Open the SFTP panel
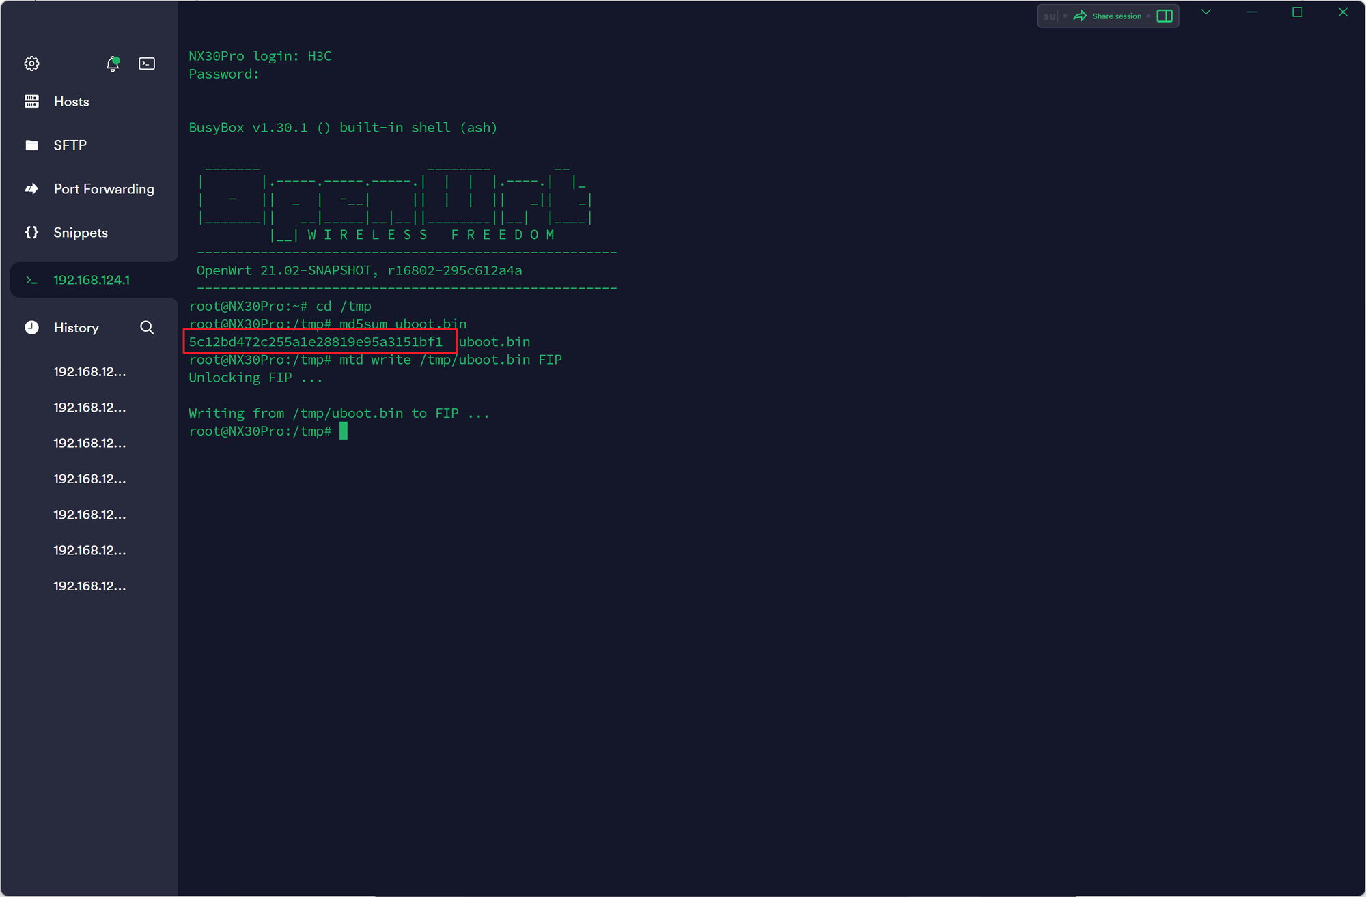The width and height of the screenshot is (1366, 897). tap(70, 144)
